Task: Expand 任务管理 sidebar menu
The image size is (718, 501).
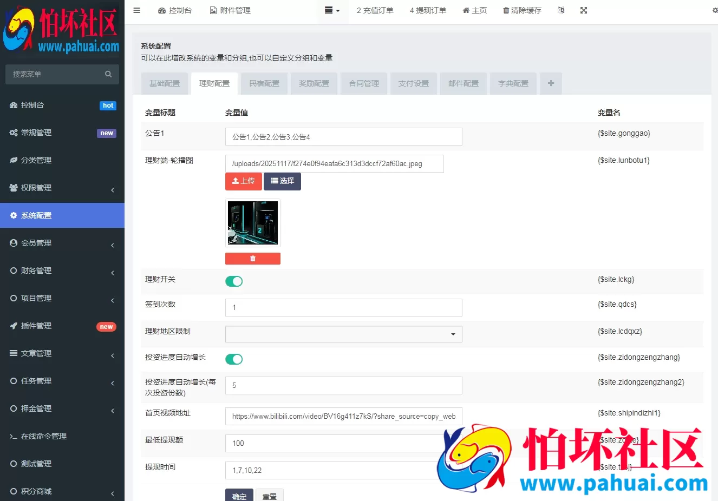Action: (x=62, y=381)
